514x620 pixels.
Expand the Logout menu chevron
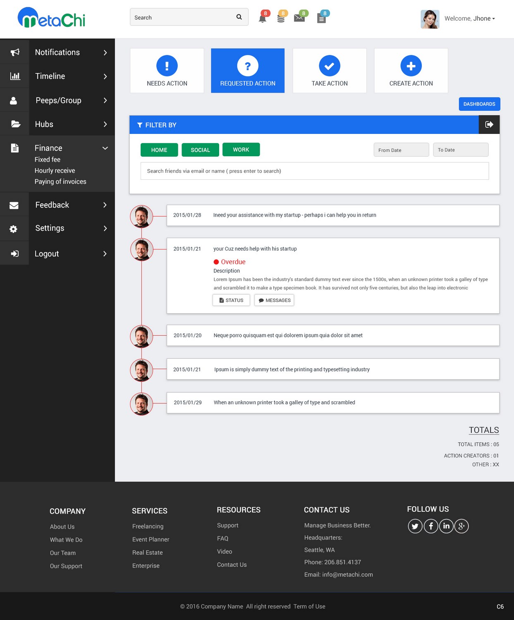tap(105, 254)
